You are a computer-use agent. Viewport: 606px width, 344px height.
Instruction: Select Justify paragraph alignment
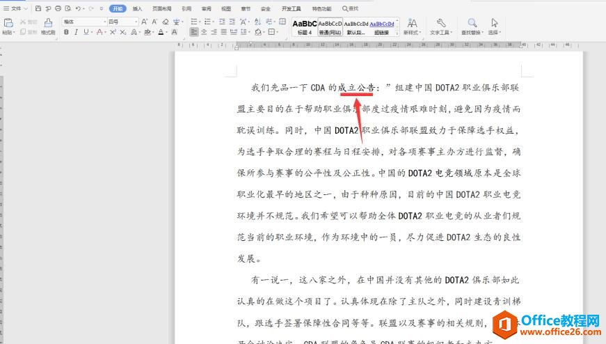[x=224, y=32]
